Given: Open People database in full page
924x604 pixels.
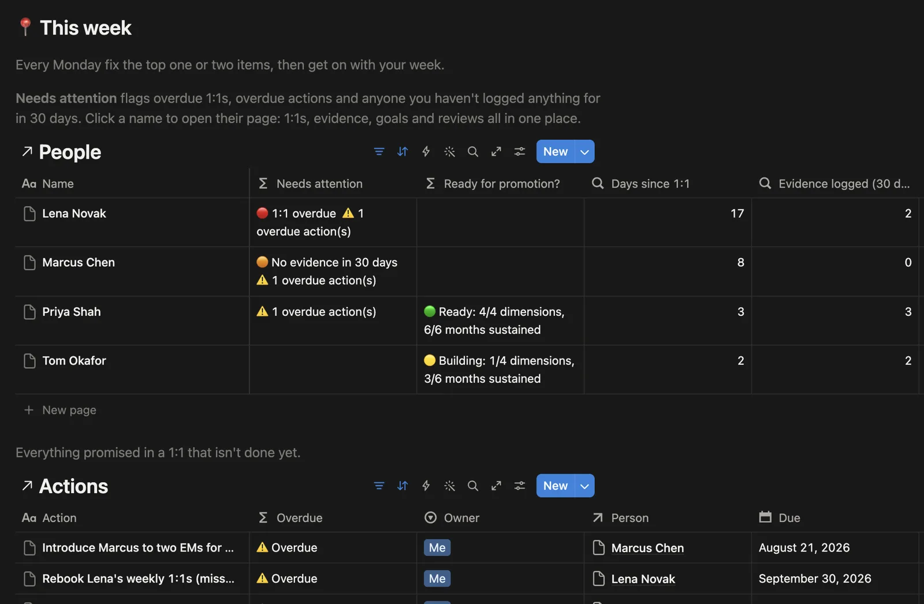Looking at the screenshot, I should tap(496, 151).
